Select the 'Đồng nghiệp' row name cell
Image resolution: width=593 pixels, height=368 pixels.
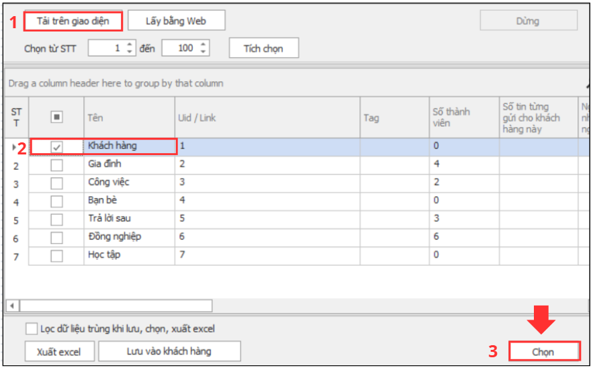(x=129, y=237)
